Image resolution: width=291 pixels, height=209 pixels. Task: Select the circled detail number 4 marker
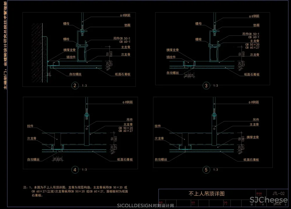click(x=75, y=170)
